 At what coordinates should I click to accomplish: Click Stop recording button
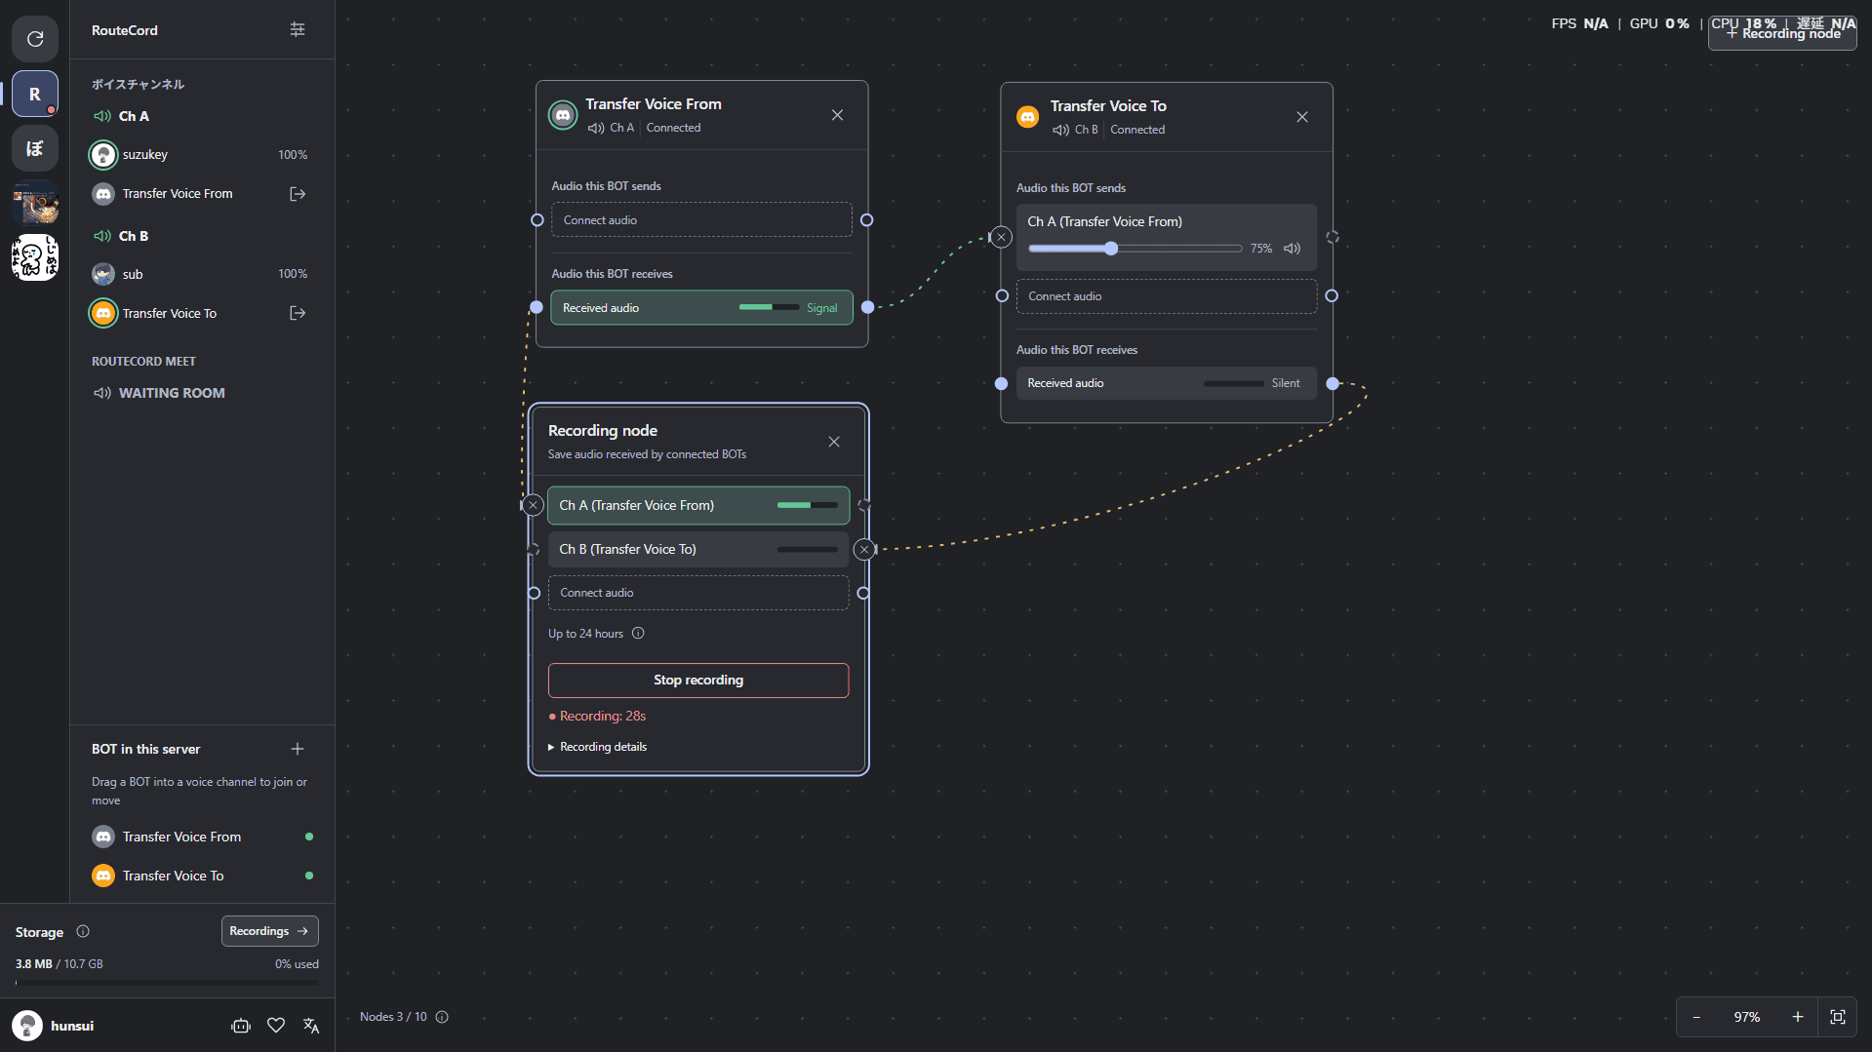point(698,681)
